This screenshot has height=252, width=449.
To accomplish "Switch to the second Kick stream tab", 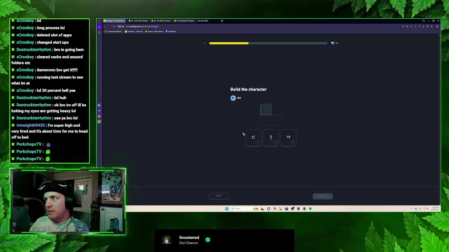I will [139, 21].
